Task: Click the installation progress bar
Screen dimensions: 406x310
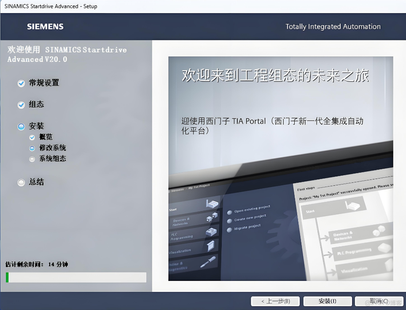Action: point(75,277)
